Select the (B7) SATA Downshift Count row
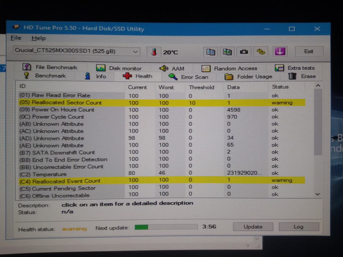343x257 pixels. tap(161, 152)
